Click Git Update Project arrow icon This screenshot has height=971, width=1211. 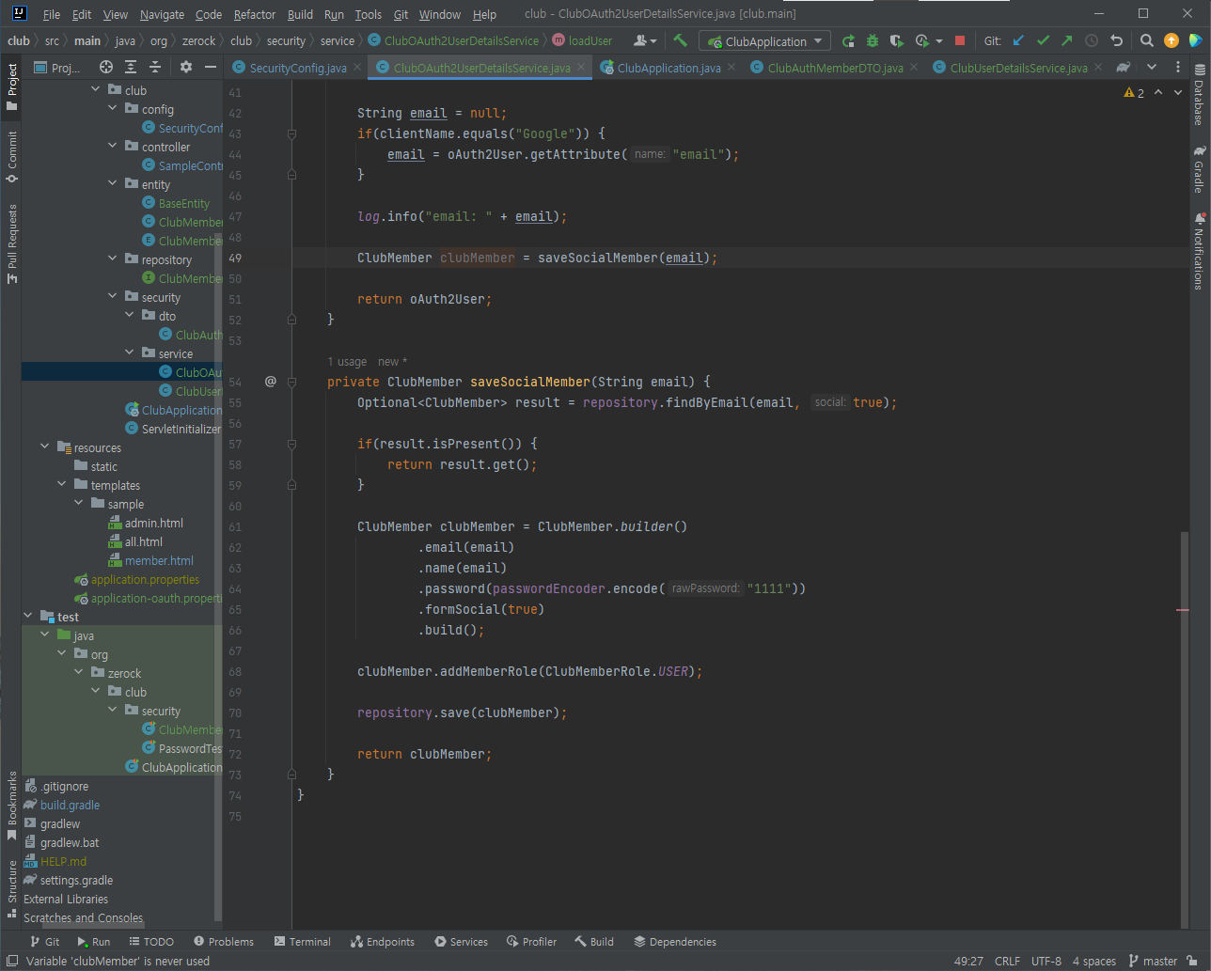(1018, 40)
